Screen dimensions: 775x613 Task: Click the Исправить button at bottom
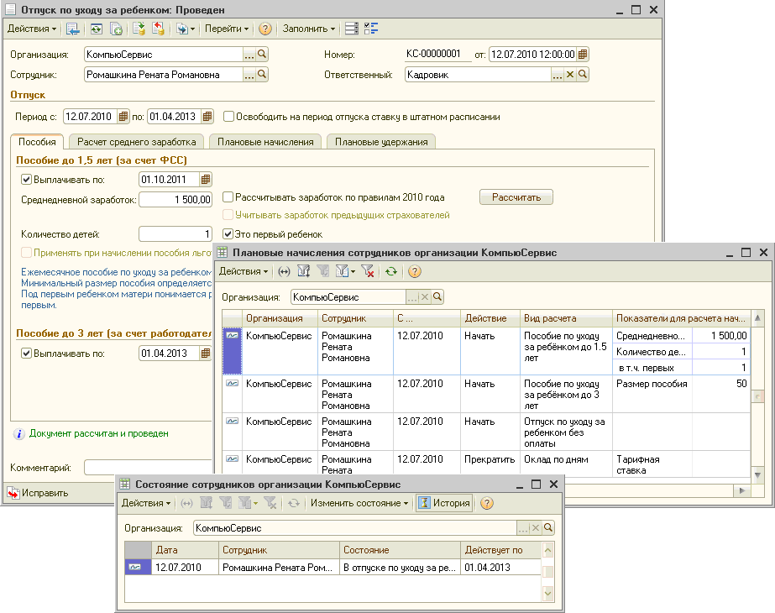[39, 493]
